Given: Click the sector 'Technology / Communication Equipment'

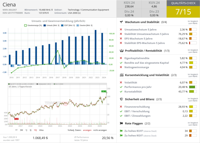Looking at the screenshot, I should pos(88,10).
